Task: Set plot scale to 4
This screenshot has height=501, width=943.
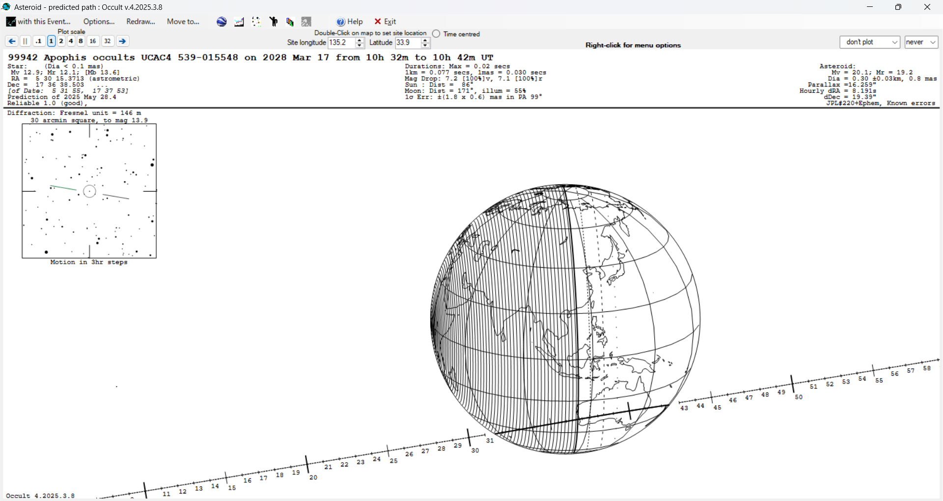Action: tap(71, 41)
